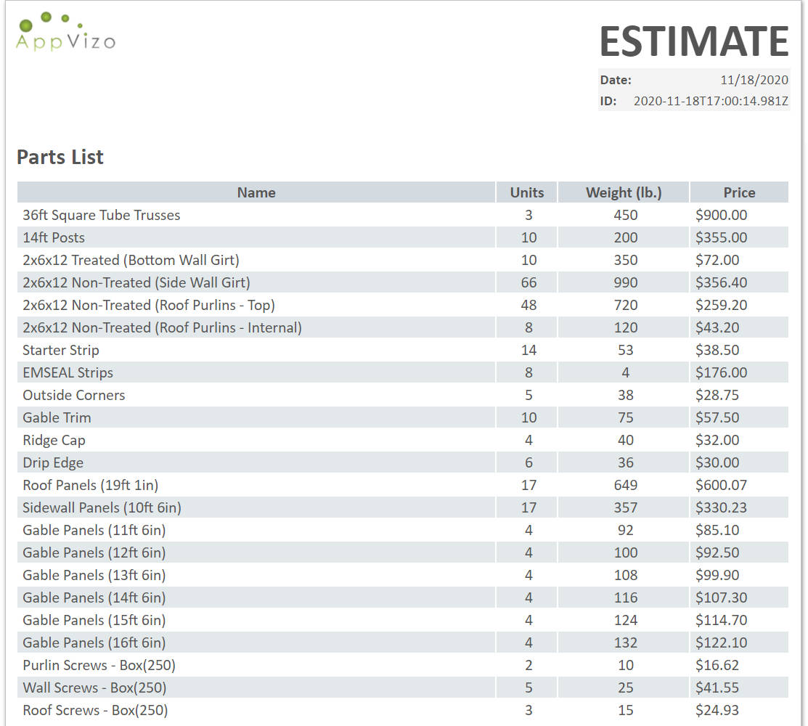The height and width of the screenshot is (726, 808).
Task: Click the Starter Strip item name
Action: (x=61, y=350)
